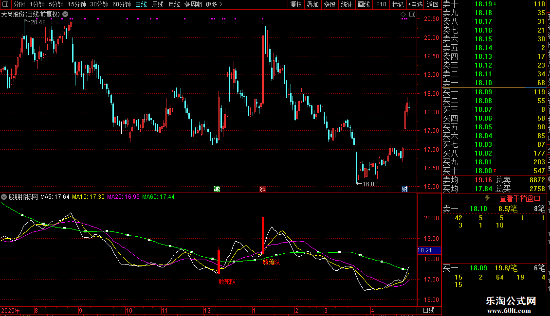Switch to 周线 weekly chart
The width and height of the screenshot is (550, 316).
point(158,4)
